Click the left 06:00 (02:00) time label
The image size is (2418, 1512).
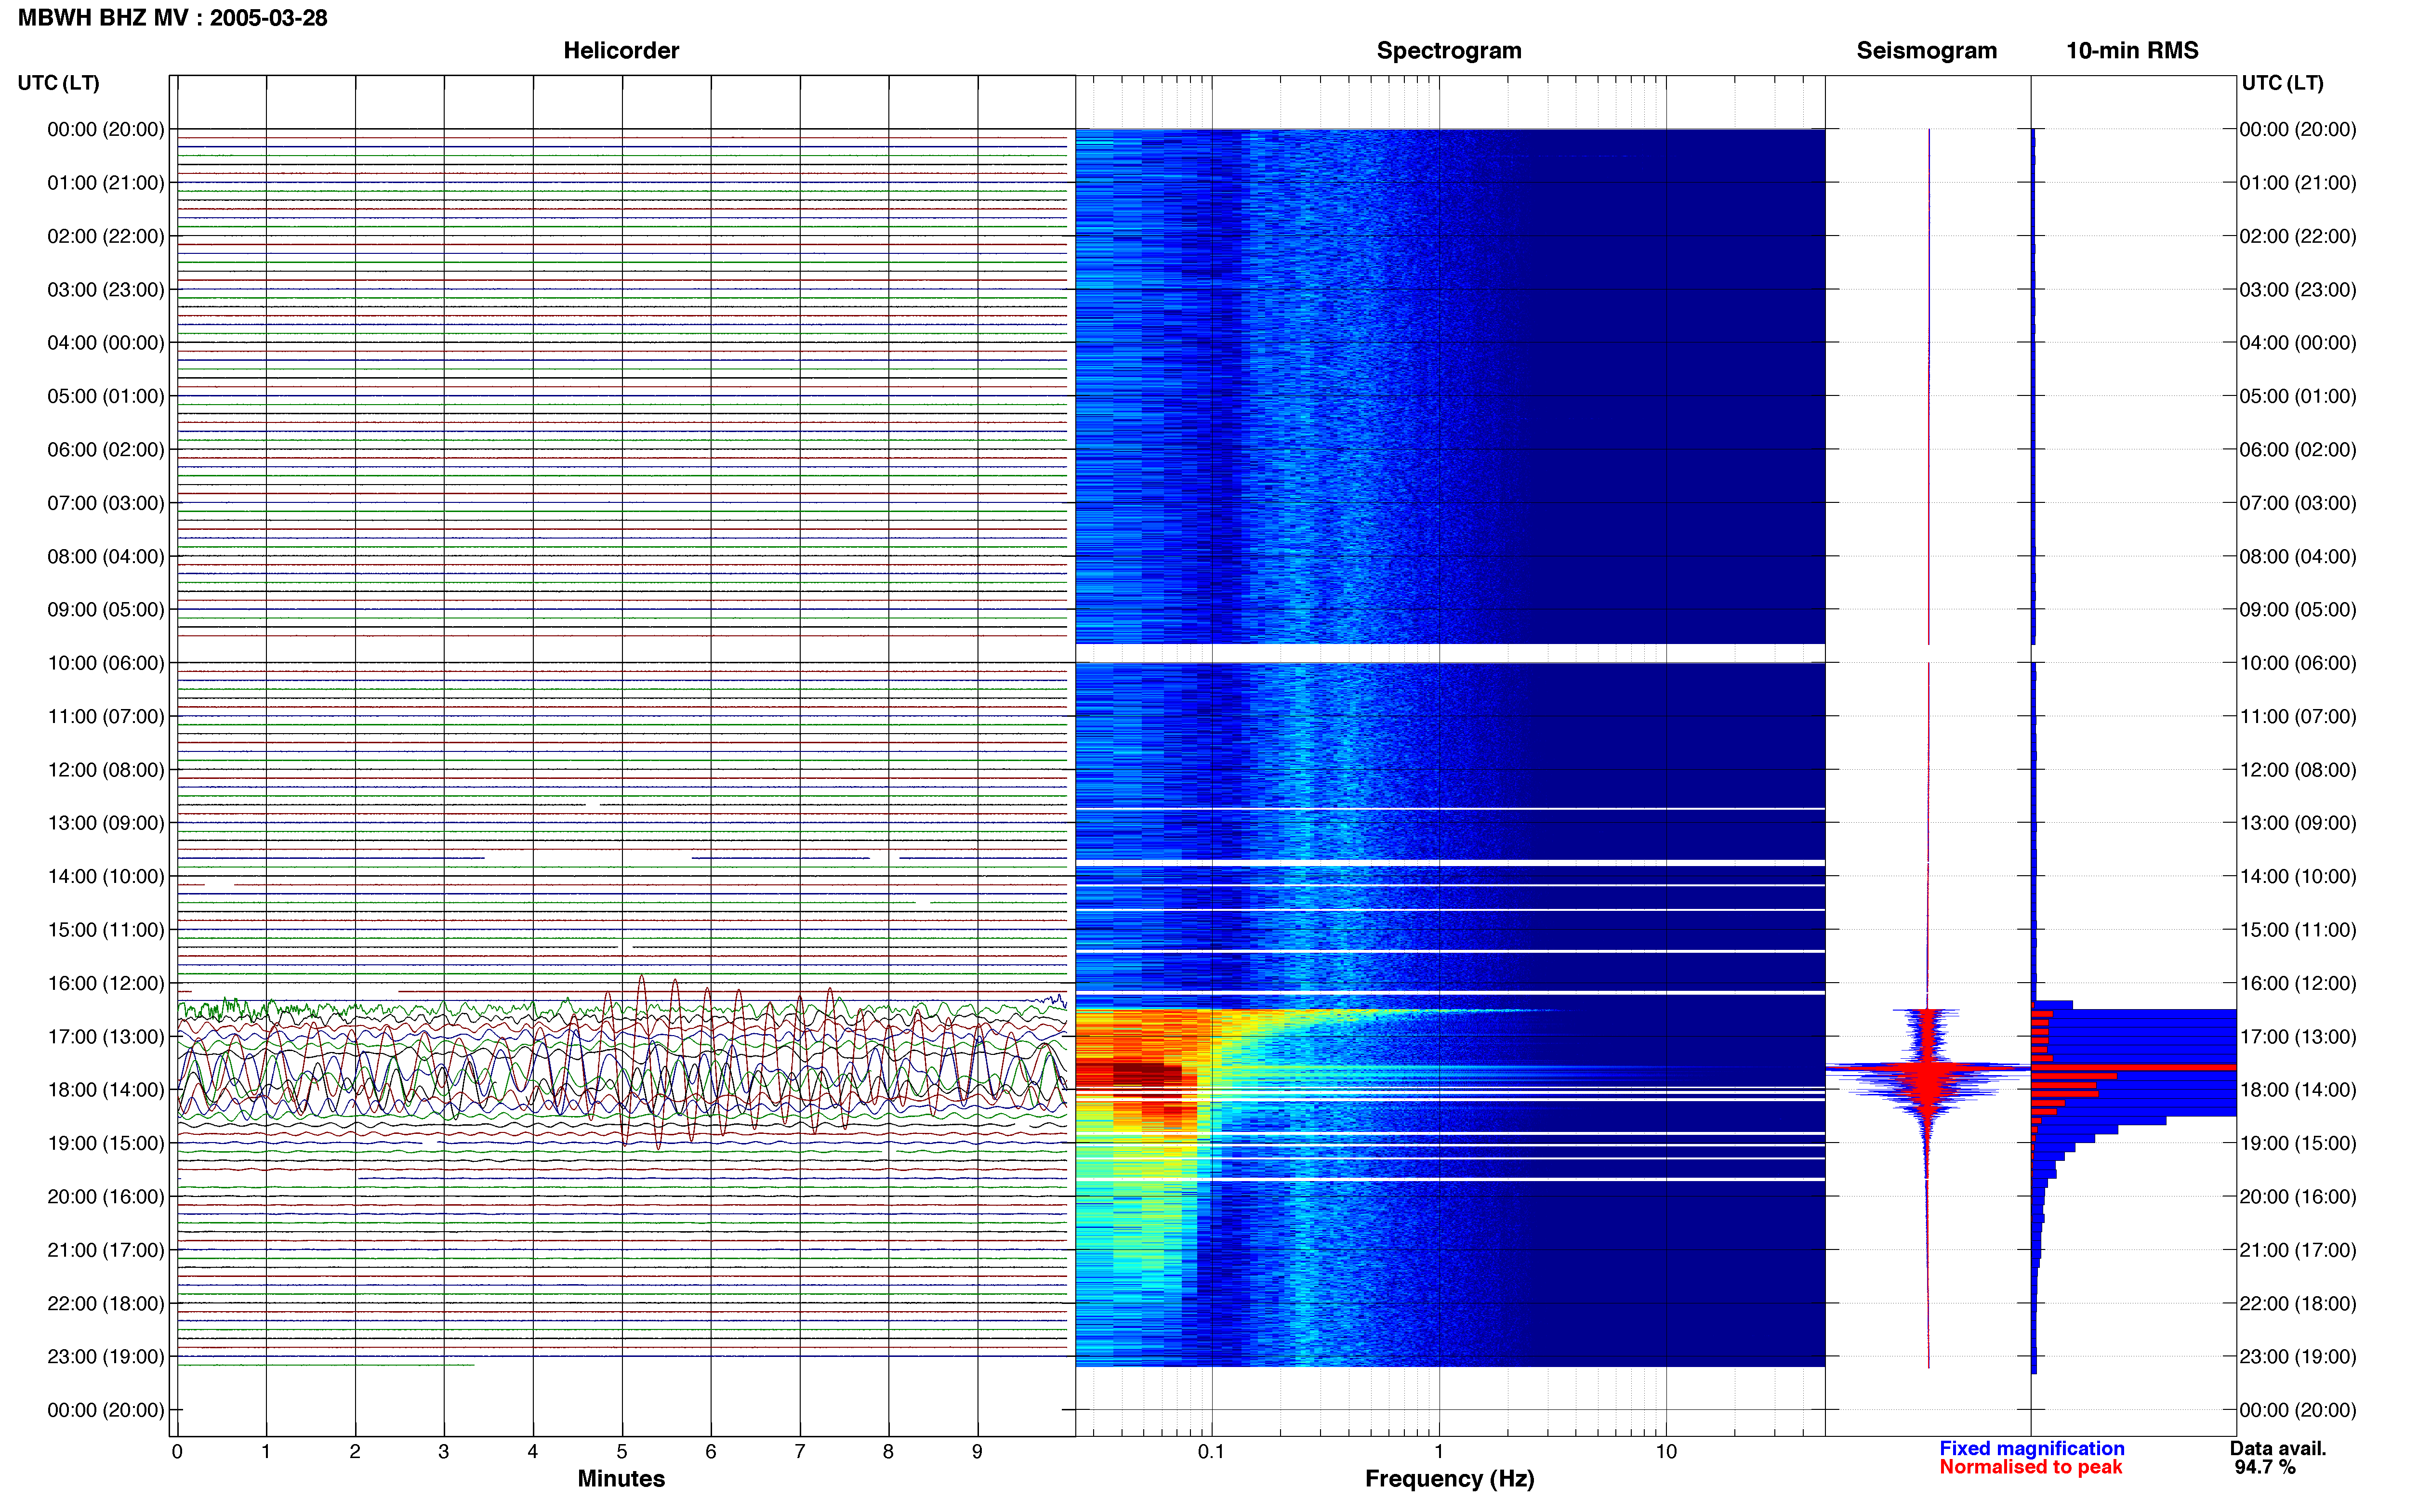(106, 450)
